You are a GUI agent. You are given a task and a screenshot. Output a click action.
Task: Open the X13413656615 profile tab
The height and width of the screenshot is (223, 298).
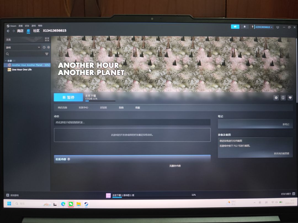coord(55,31)
